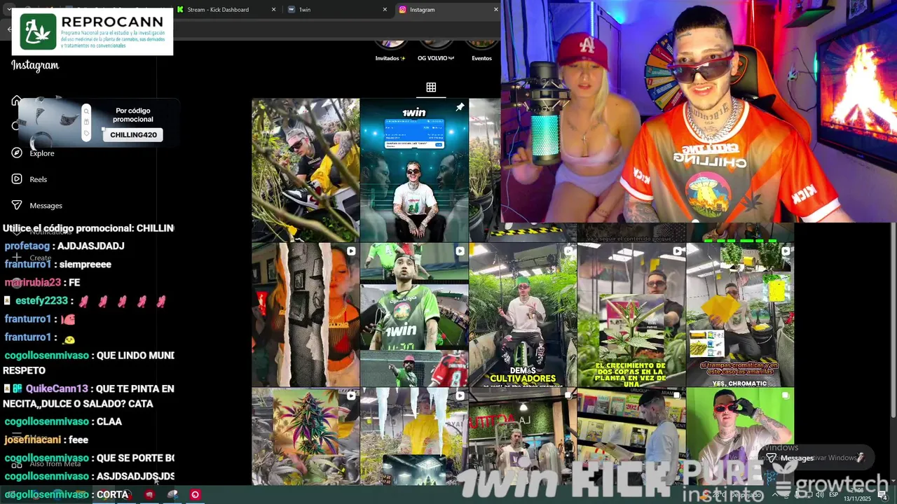
Task: Open the green-screen red sunglasses post
Action: 740,437
